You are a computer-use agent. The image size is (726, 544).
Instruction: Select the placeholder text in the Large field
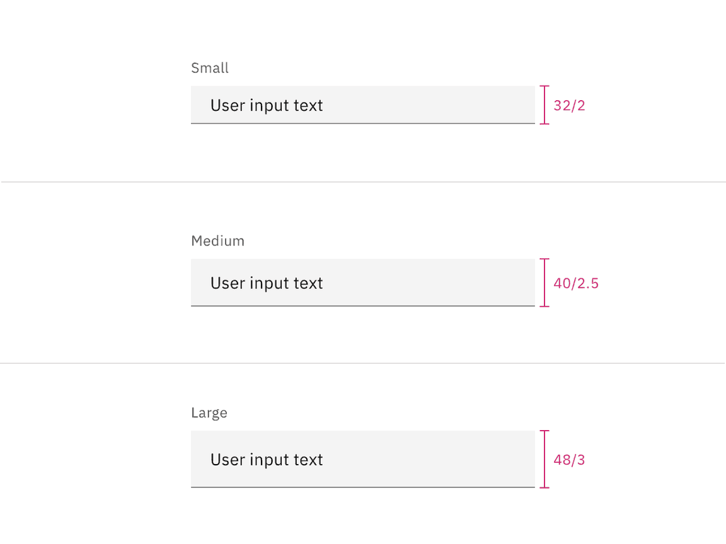coord(267,460)
